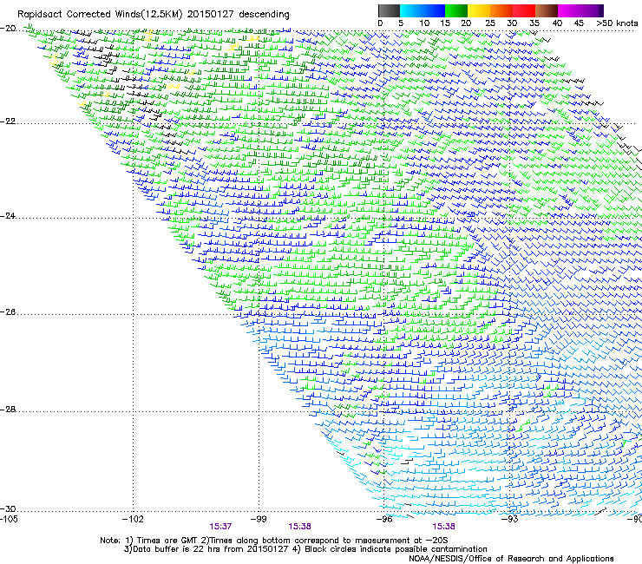Click the purple time stamp '15:37'
Image resolution: width=642 pixels, height=564 pixels.
220,527
